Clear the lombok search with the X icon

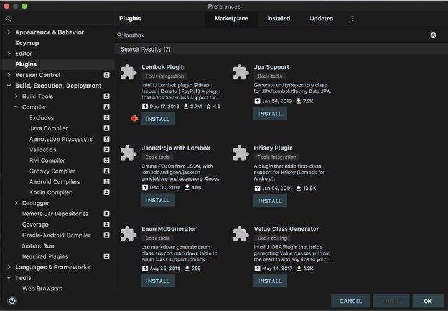433,35
